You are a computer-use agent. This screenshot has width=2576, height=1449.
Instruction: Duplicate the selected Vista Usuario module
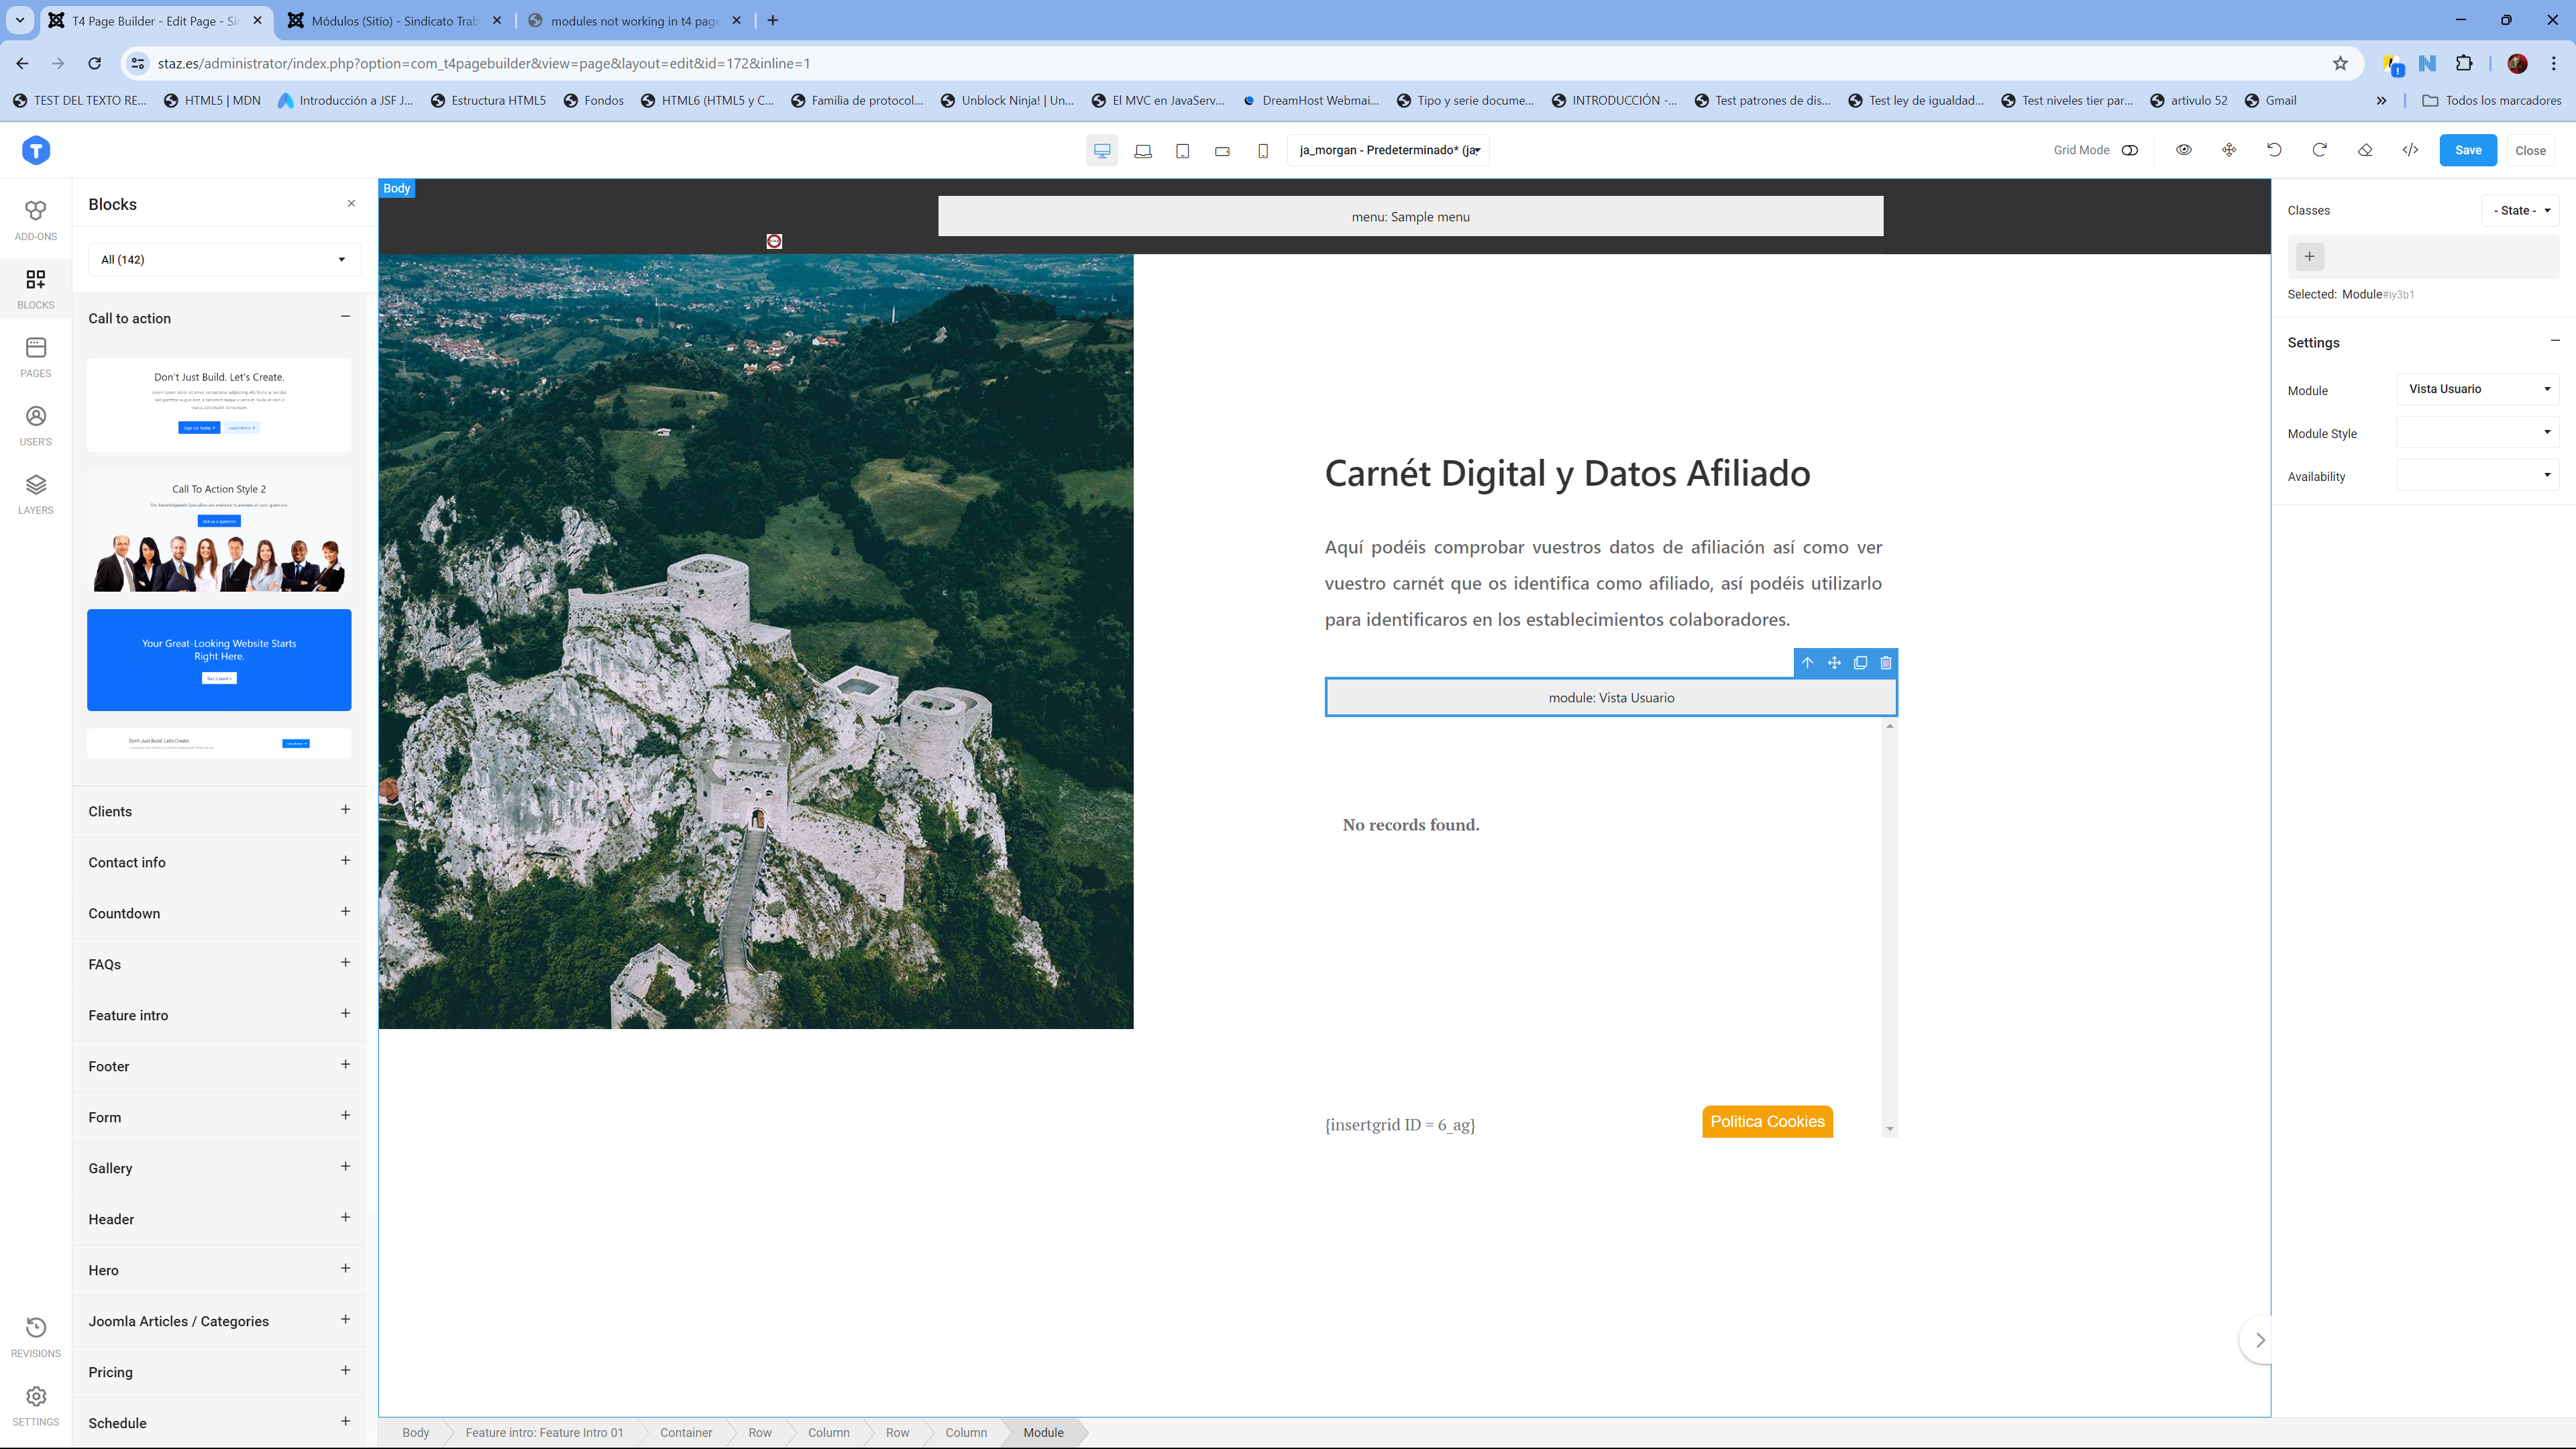[x=1860, y=663]
